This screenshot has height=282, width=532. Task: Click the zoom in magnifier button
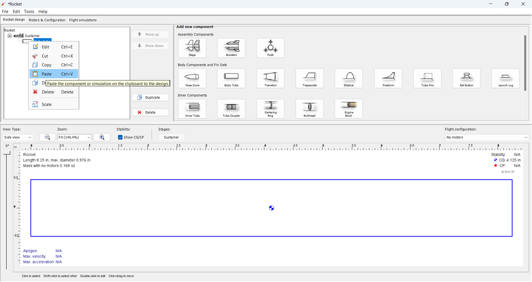[102, 137]
